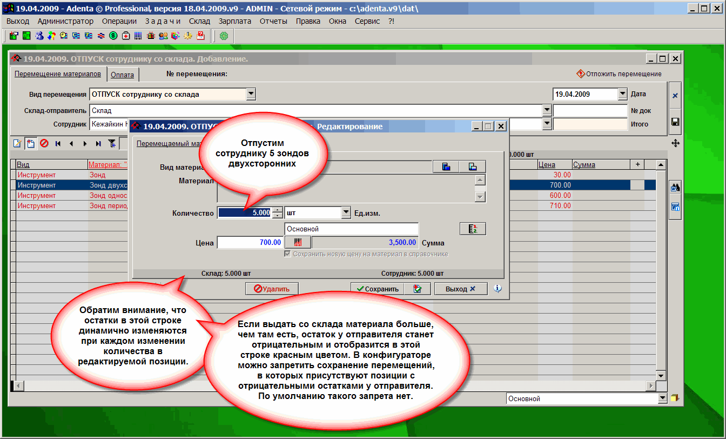The width and height of the screenshot is (726, 439).
Task: Expand the unit of measure шт dropdown
Action: pyautogui.click(x=346, y=213)
